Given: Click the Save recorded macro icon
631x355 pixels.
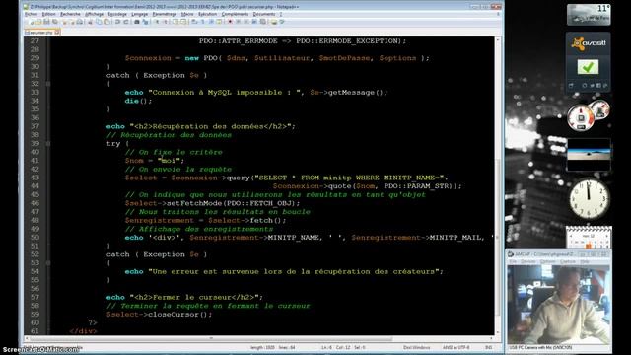Looking at the screenshot, I should coord(263,22).
